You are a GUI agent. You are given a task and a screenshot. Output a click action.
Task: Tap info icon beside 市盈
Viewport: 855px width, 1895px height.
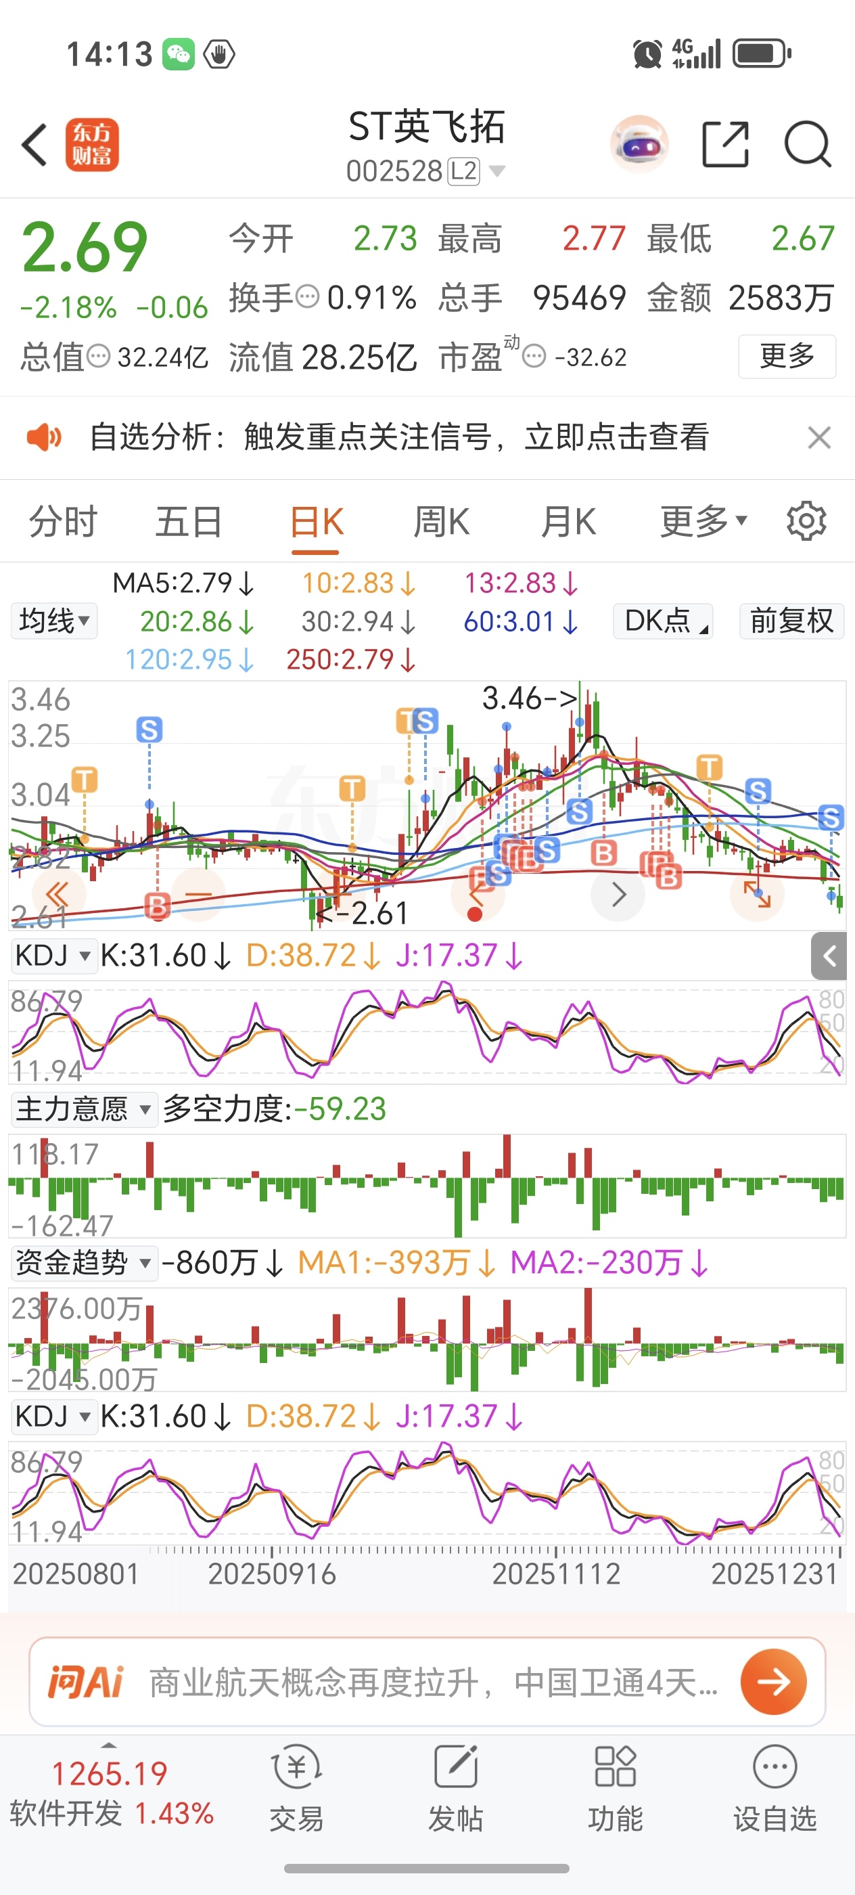pos(534,357)
